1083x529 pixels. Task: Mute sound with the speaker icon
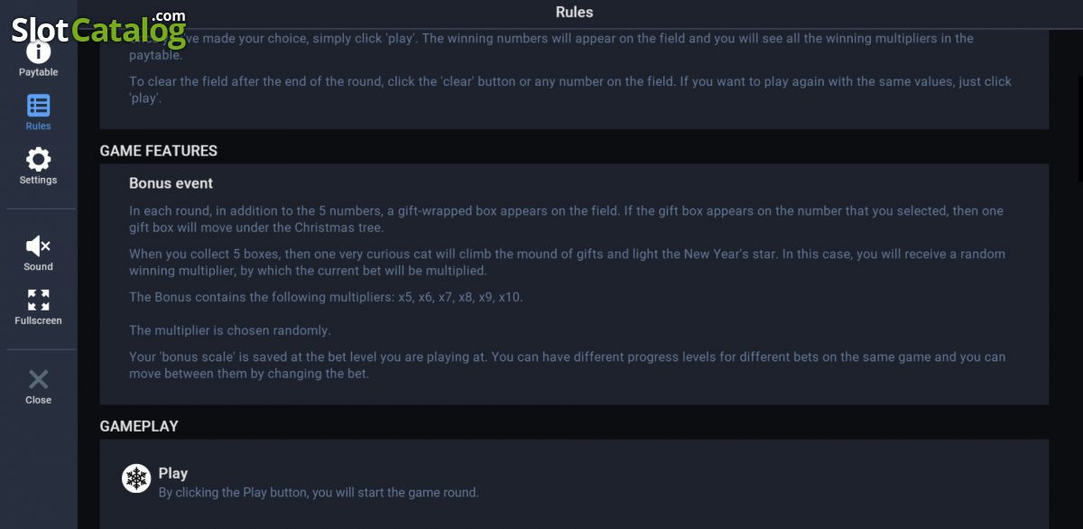pos(38,246)
